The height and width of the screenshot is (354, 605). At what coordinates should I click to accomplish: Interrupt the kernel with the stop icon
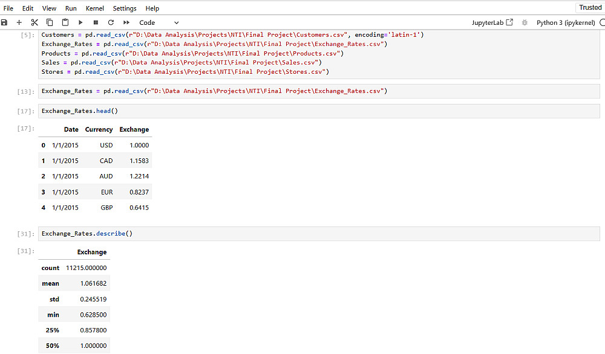pos(96,22)
